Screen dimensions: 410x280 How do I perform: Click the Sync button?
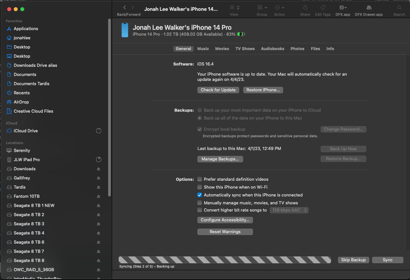coord(388,260)
